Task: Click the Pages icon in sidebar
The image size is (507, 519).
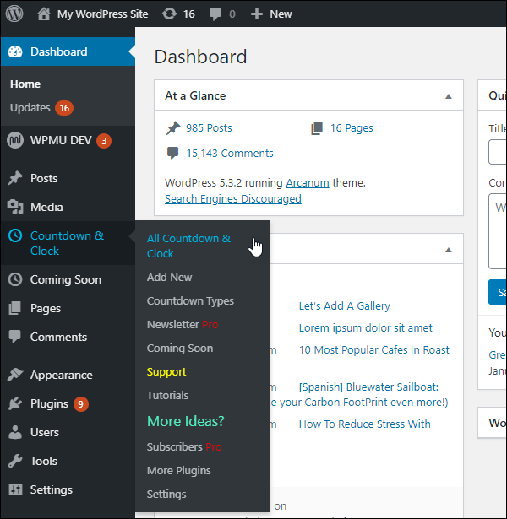Action: 14,308
